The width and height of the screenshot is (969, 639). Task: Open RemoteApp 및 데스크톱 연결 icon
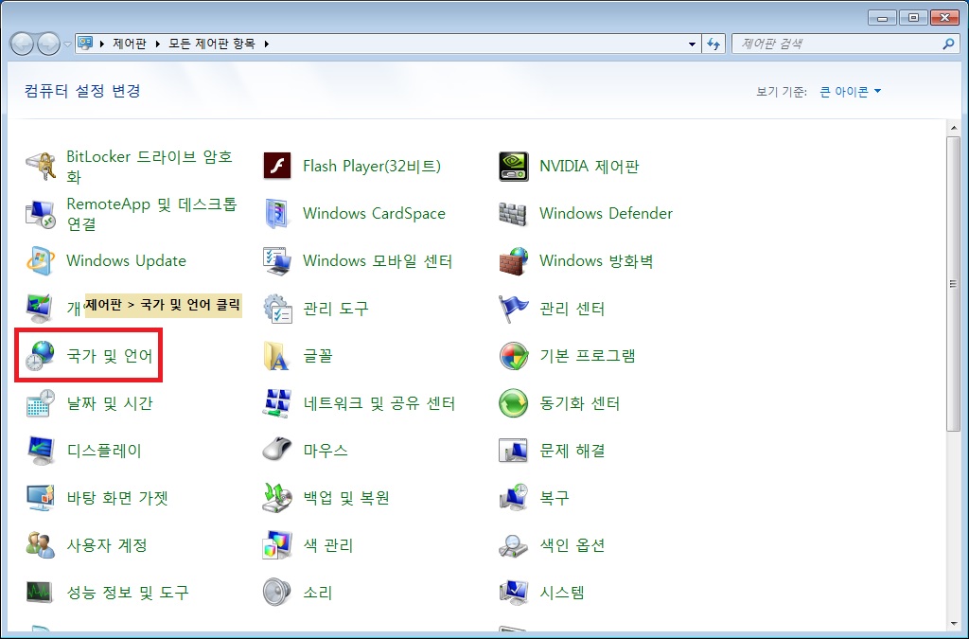click(x=41, y=214)
